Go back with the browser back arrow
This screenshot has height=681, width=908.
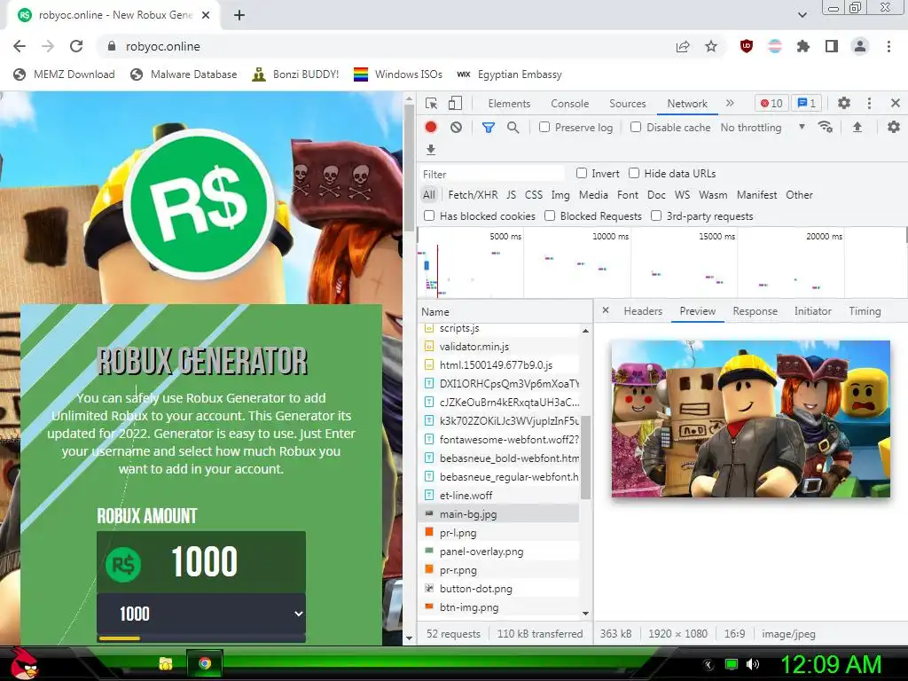(20, 46)
